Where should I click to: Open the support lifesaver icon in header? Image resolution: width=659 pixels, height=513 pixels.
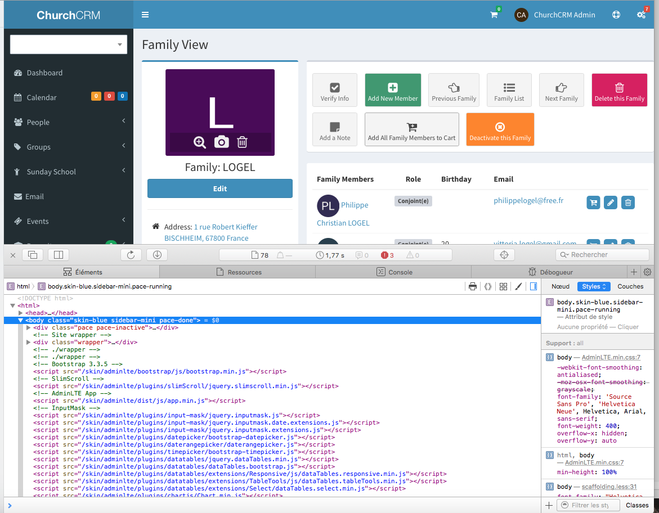(616, 15)
